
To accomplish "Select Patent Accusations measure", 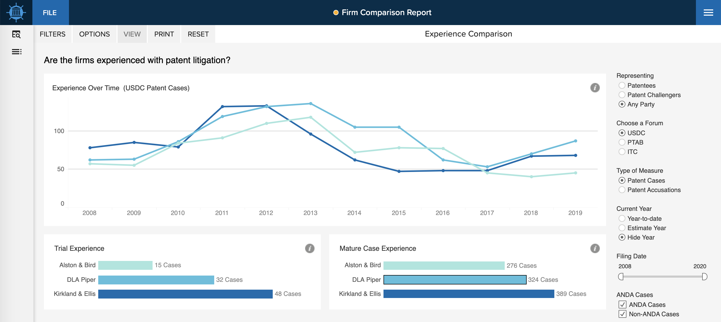I will point(622,190).
